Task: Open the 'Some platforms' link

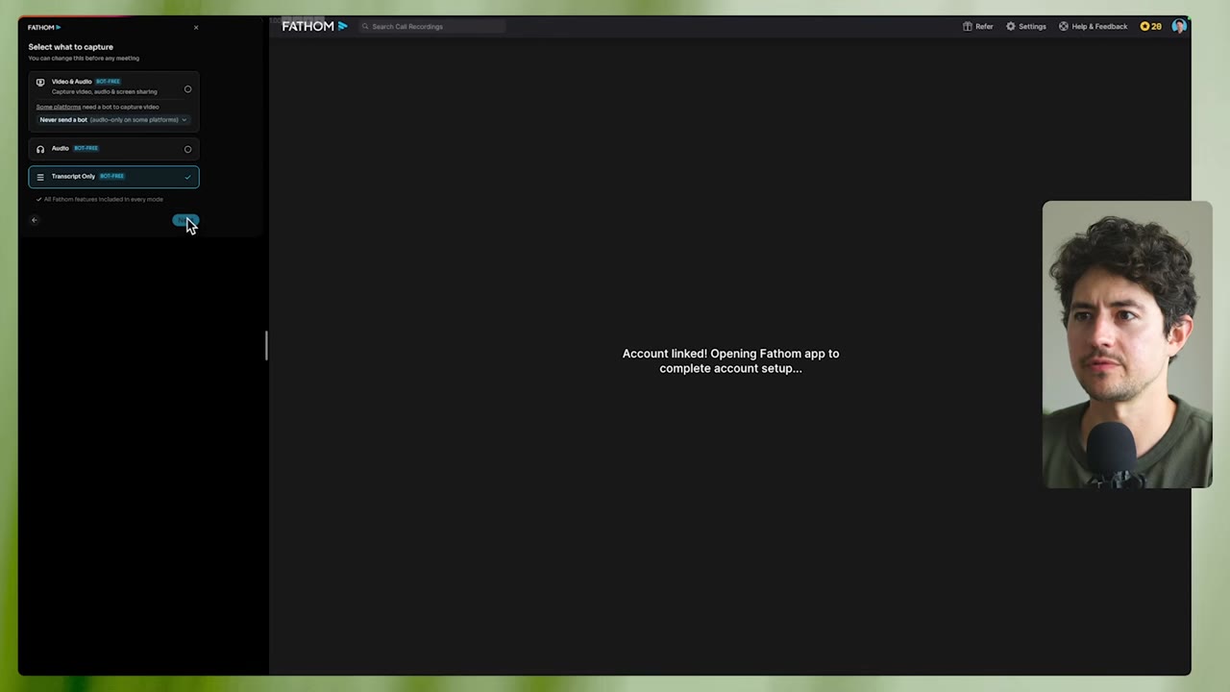Action: pyautogui.click(x=59, y=107)
